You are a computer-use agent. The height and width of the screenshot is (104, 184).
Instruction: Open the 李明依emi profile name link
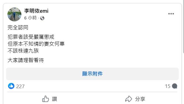36,11
